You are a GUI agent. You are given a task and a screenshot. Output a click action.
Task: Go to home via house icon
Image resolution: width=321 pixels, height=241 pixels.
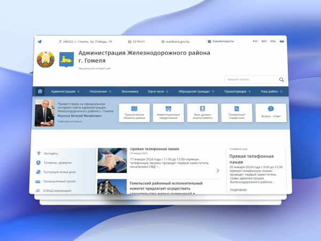pos(40,92)
